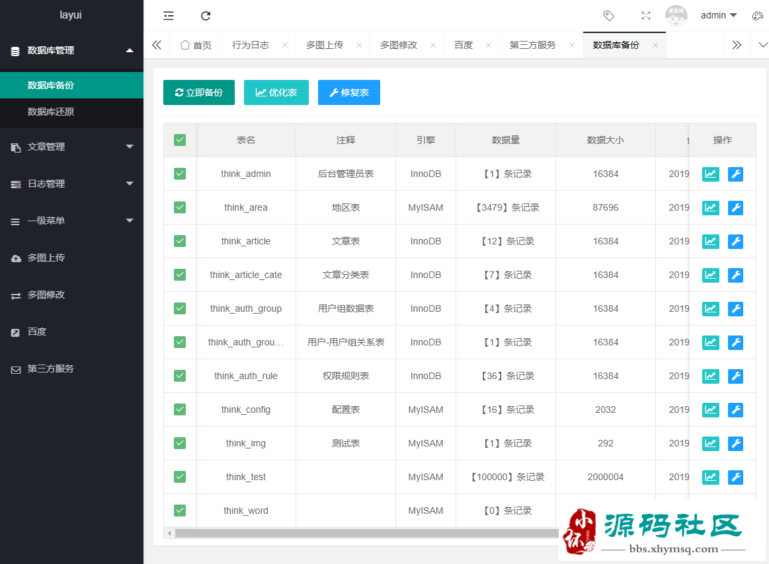Screen dimensions: 769x564
Task: Uncheck the think_auth_rule row checkbox
Action: tap(180, 376)
